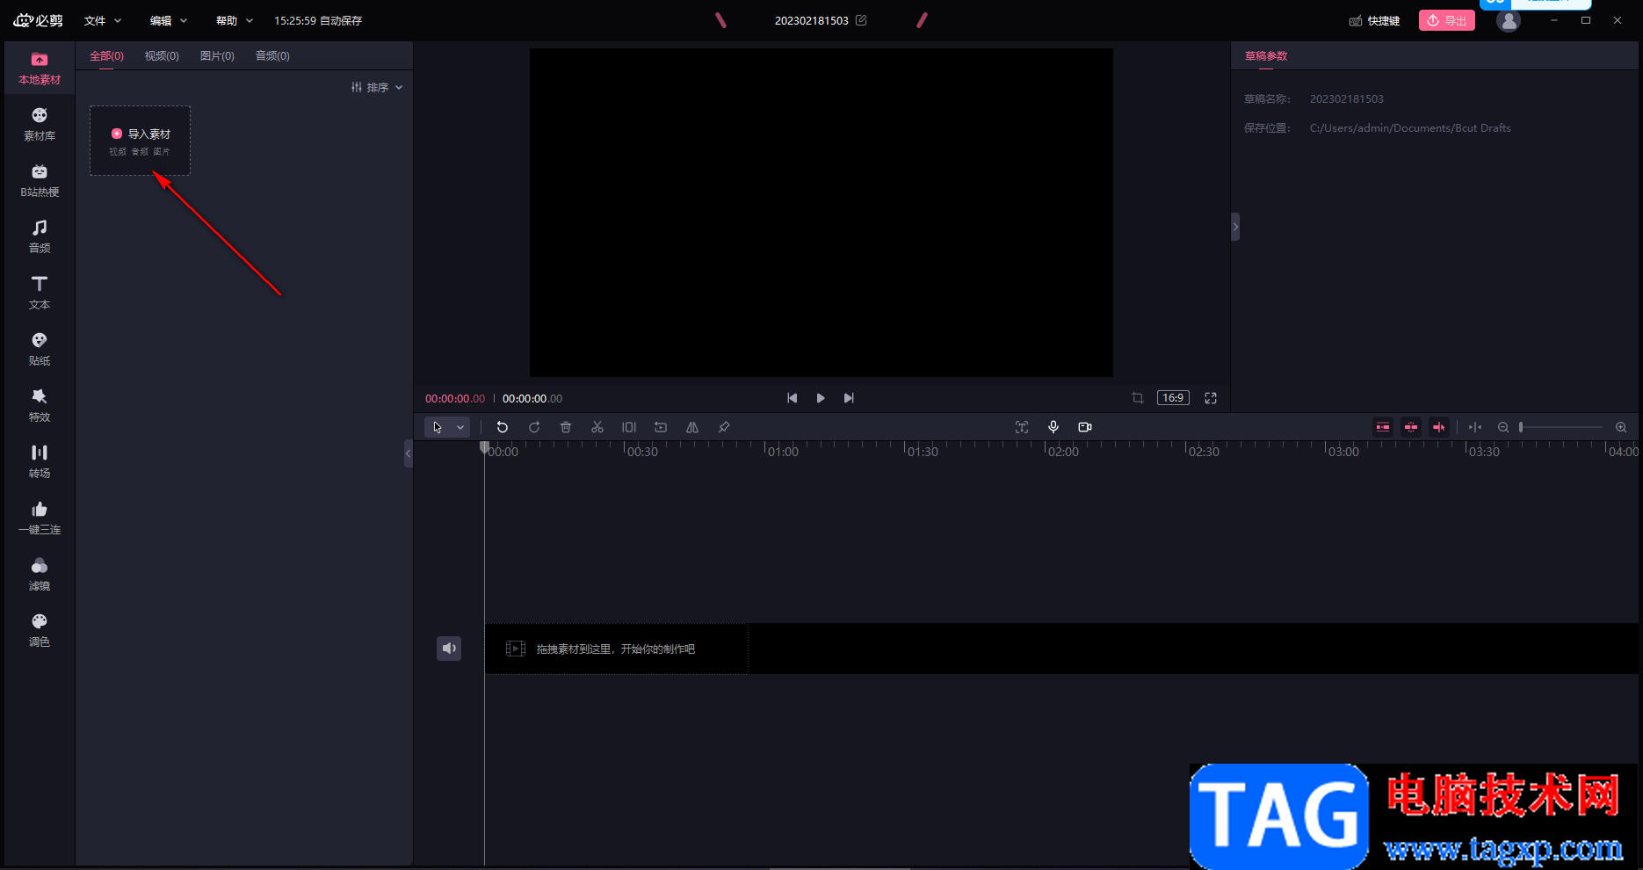Expand the selection tool dropdown arrow
The height and width of the screenshot is (870, 1643).
click(x=460, y=427)
